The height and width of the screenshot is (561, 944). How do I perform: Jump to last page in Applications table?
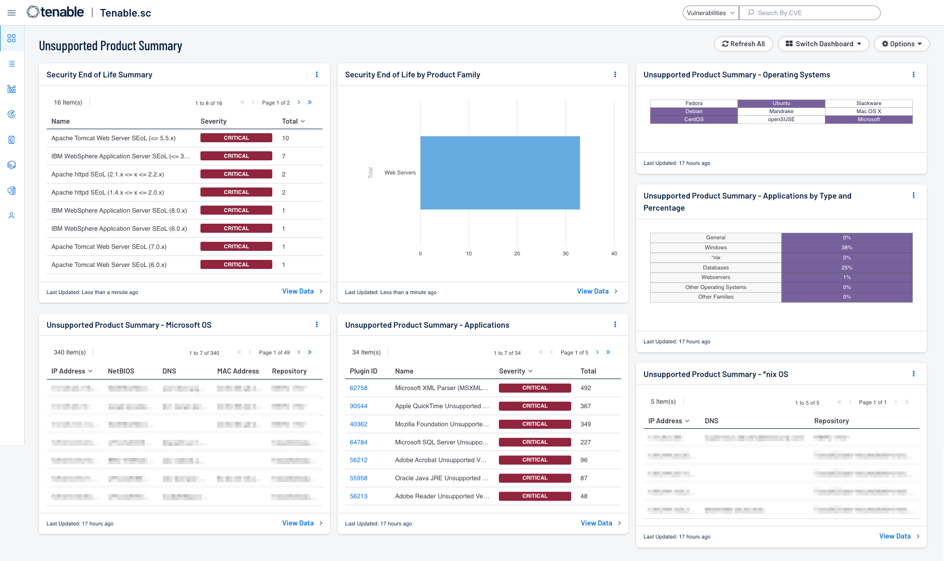608,352
